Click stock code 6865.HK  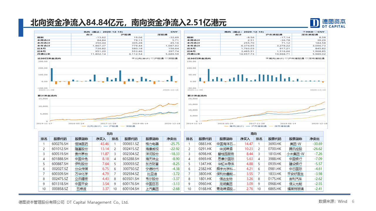tap(275, 189)
